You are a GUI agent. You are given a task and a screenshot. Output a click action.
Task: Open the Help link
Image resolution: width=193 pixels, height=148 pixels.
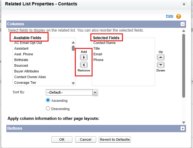pyautogui.click(x=169, y=16)
